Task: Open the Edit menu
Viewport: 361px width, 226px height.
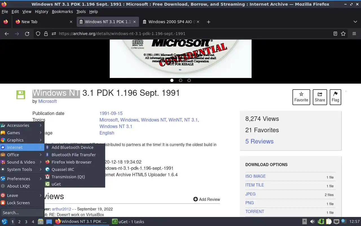Action: 15,12
